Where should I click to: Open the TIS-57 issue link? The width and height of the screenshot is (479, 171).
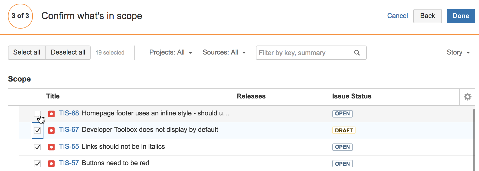(x=69, y=163)
